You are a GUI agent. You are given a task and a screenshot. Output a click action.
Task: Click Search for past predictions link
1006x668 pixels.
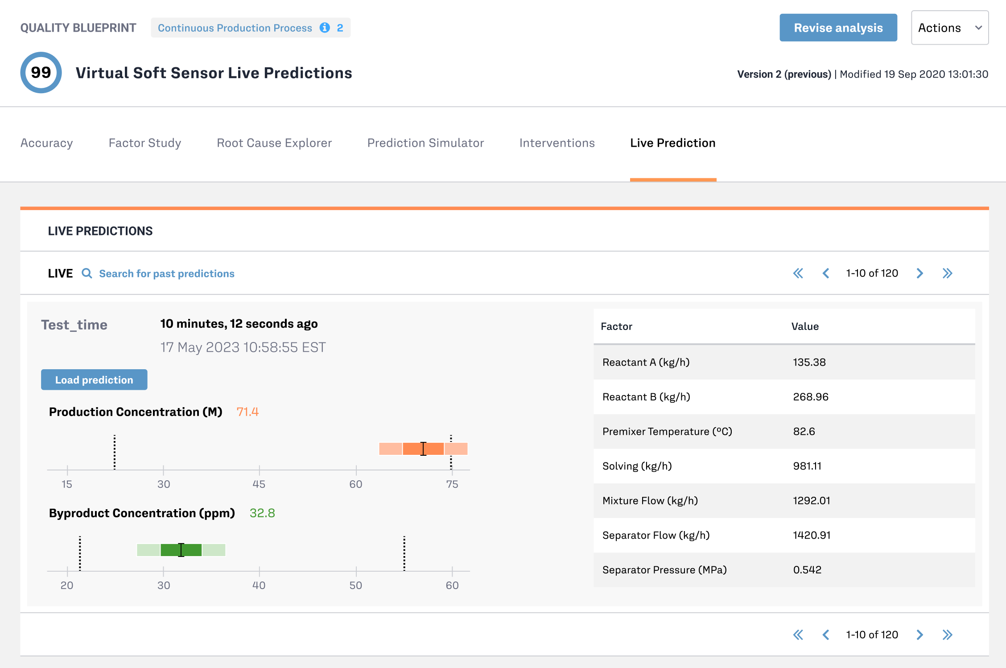(x=166, y=273)
